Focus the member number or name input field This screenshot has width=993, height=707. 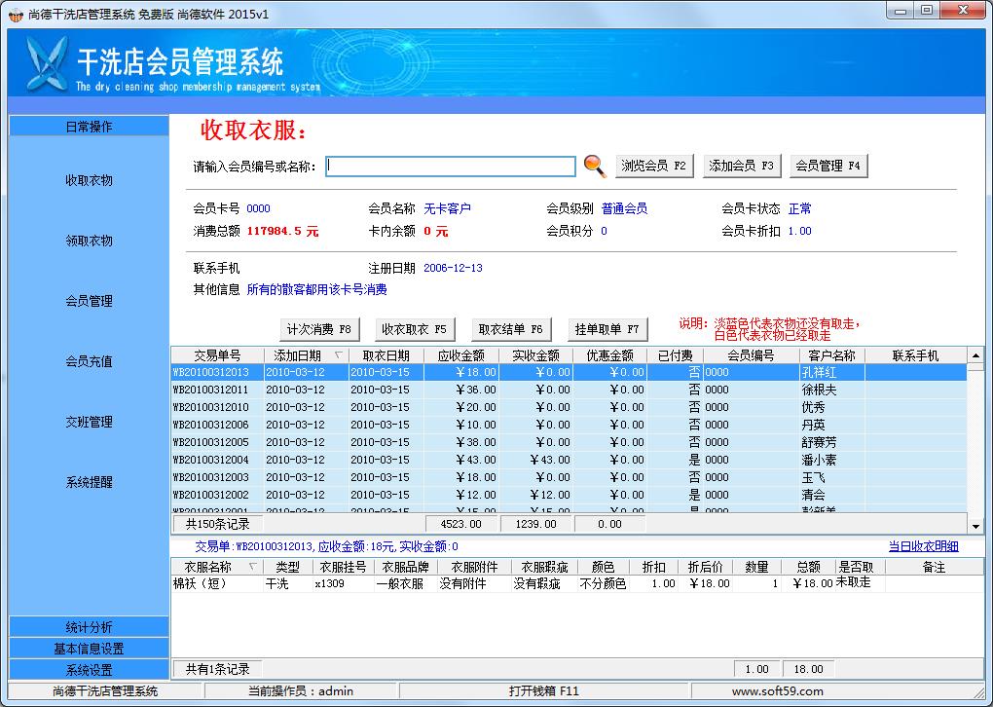[451, 166]
